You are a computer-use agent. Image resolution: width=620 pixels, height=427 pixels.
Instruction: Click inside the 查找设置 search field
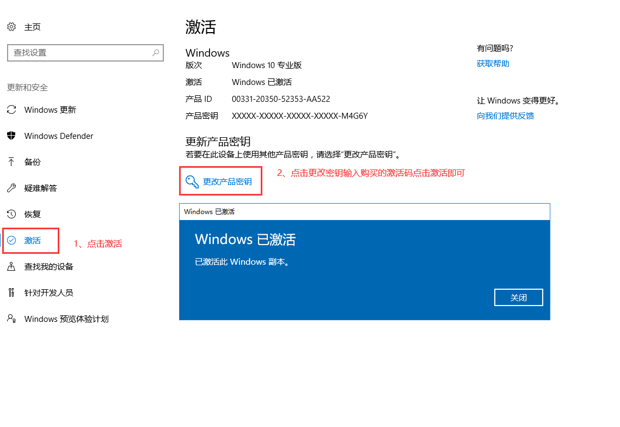82,52
